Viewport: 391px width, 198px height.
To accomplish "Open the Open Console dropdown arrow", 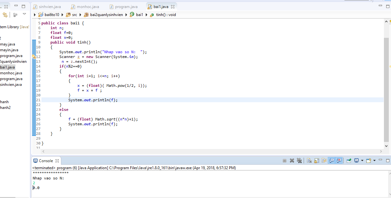I will click(374, 161).
